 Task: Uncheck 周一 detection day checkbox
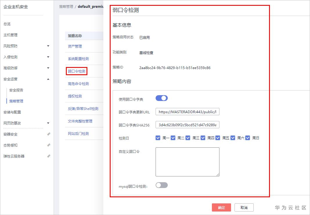(158, 138)
